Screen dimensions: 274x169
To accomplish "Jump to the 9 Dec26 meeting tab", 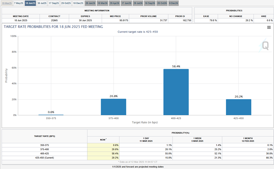I will pyautogui.click(x=173, y=3).
